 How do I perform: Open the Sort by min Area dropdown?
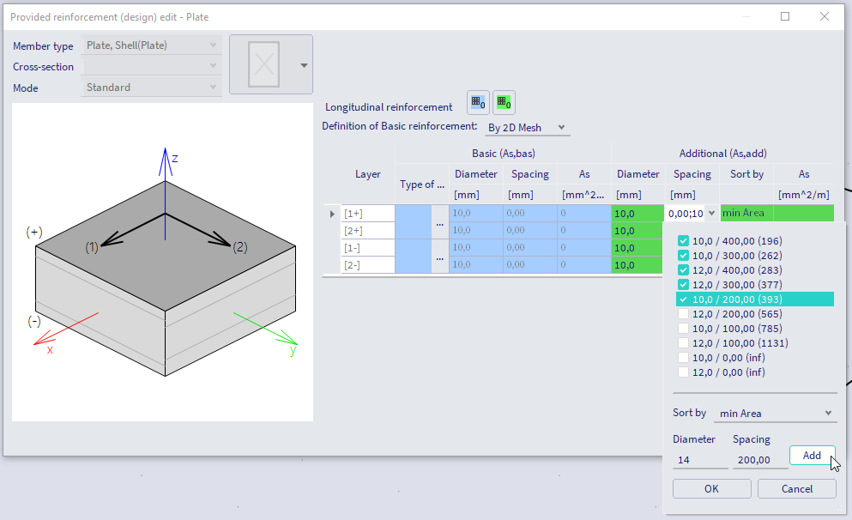(x=775, y=413)
